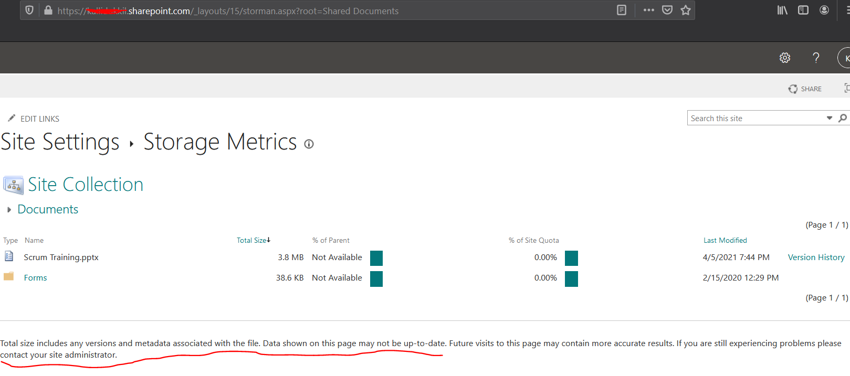Open the Site Collection link

click(x=86, y=185)
